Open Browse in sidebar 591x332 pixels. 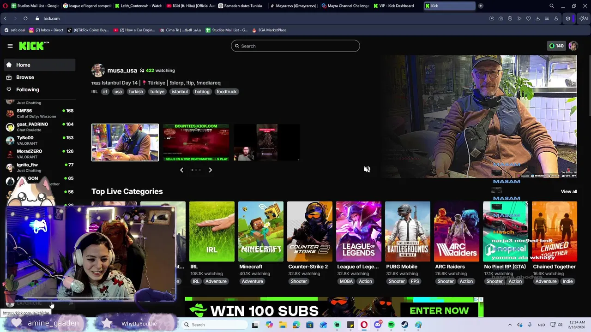(40, 77)
